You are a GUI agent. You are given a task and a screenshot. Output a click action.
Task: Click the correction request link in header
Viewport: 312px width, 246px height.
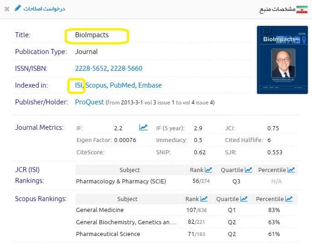pos(44,9)
